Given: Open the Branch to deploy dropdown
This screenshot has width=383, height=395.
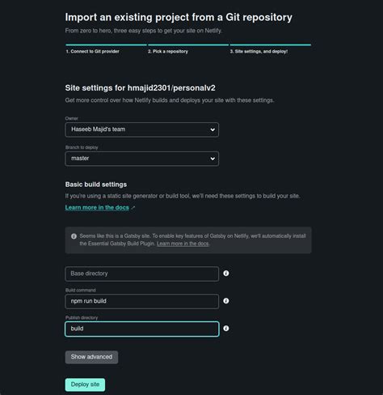Looking at the screenshot, I should coord(142,159).
